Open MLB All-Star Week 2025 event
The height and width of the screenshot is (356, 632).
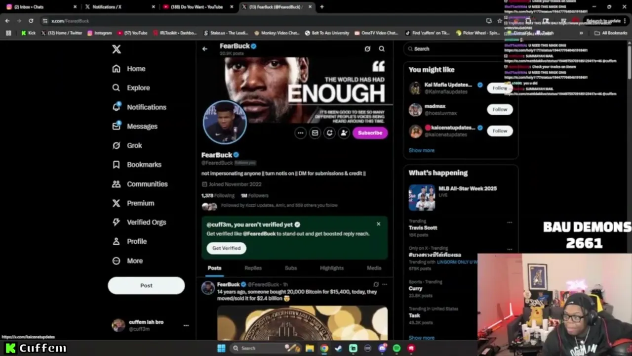tap(462, 197)
